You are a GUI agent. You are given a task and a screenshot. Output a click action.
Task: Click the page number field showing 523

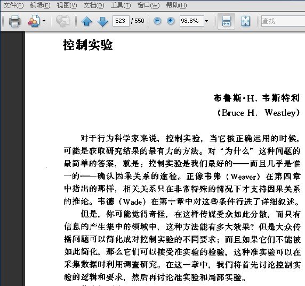[x=121, y=21]
